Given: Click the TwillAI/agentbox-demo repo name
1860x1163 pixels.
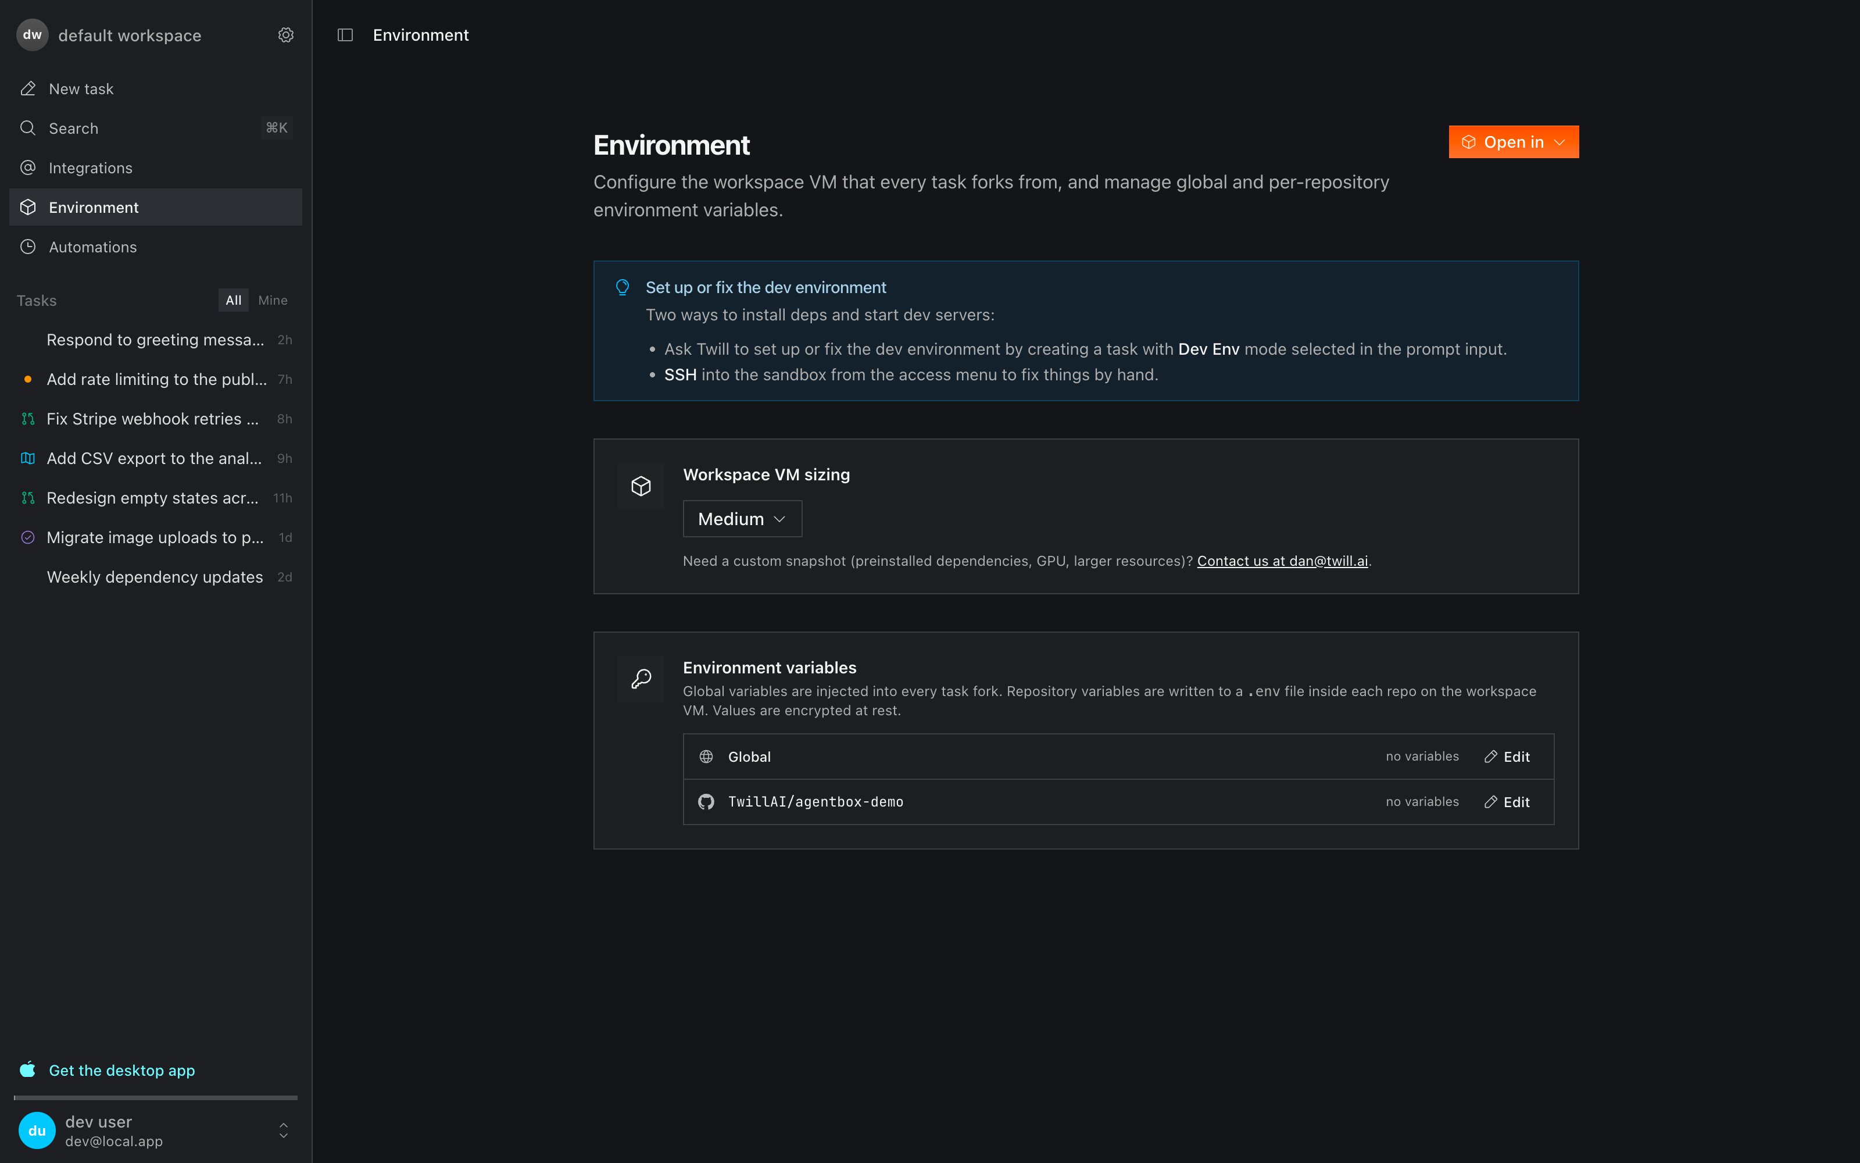Looking at the screenshot, I should tap(815, 802).
